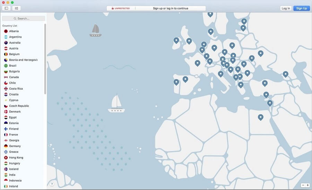312x190 pixels.
Task: Click the Log In button
Action: (x=286, y=8)
